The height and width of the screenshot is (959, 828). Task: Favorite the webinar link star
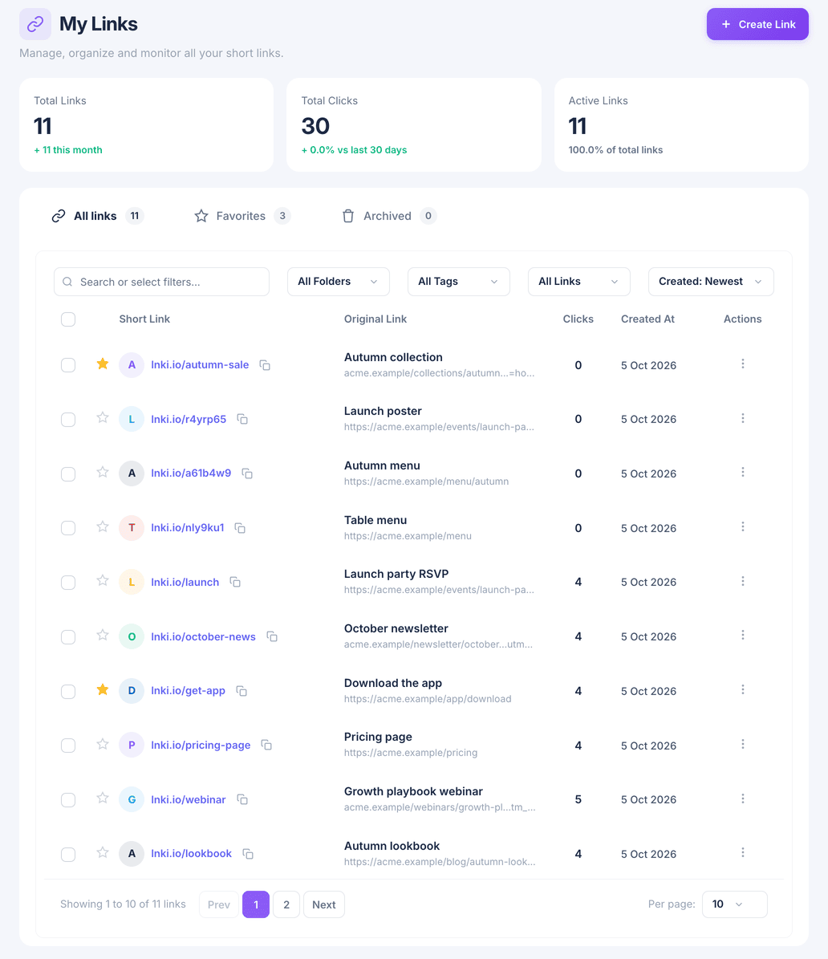tap(103, 798)
